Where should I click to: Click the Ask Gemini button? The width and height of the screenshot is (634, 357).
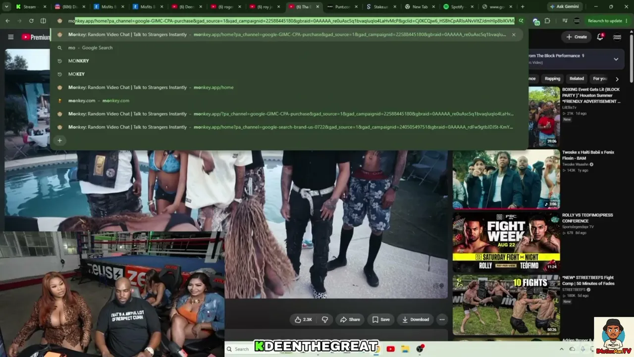pos(566,7)
